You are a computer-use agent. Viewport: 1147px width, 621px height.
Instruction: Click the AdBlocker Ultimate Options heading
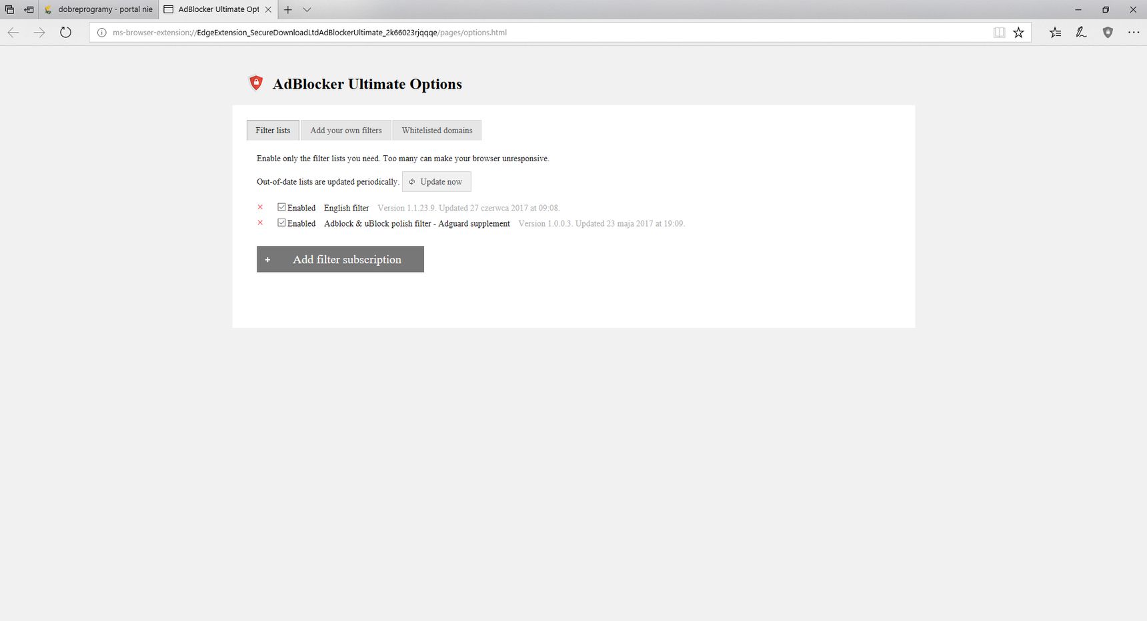click(x=367, y=84)
